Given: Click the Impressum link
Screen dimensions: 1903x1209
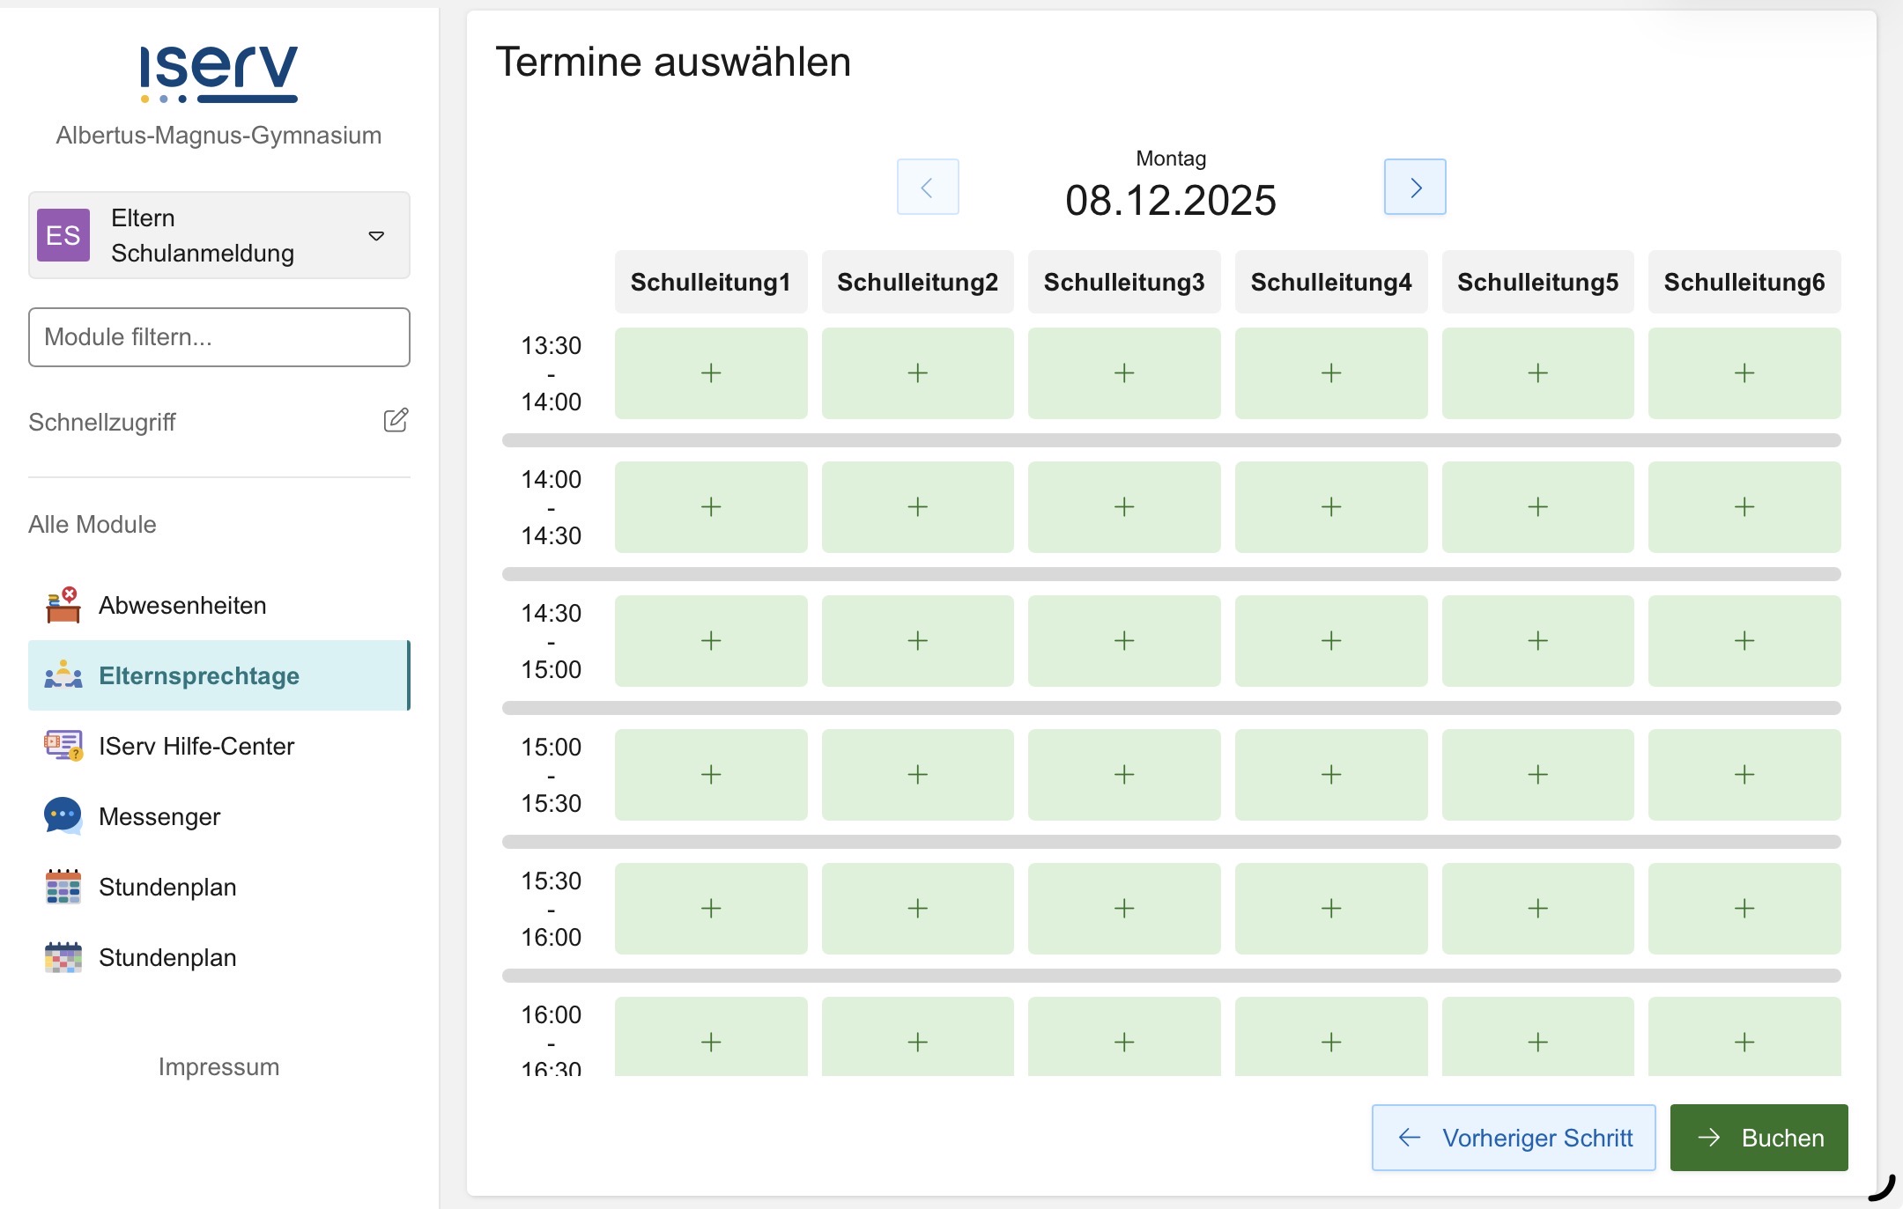Looking at the screenshot, I should (x=218, y=1066).
